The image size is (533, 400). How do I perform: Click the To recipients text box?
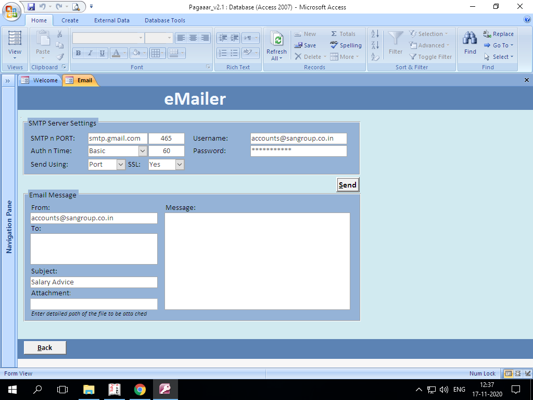pyautogui.click(x=94, y=249)
